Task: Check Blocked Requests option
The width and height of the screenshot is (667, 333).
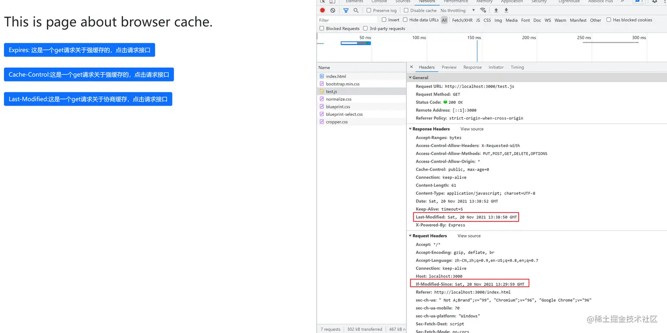Action: (x=322, y=29)
